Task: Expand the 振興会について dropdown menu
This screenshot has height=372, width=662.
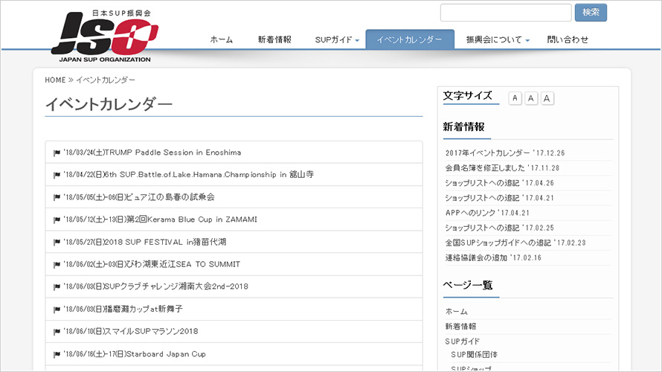Action: (x=498, y=39)
